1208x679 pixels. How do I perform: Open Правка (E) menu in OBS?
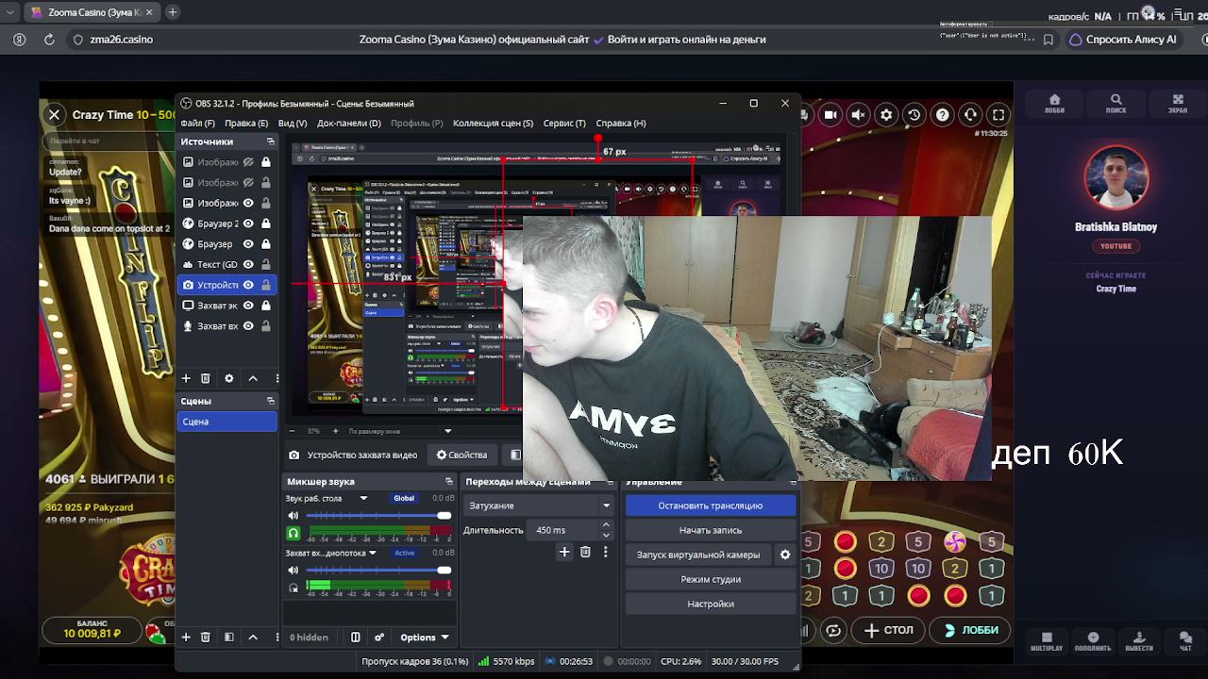[246, 123]
